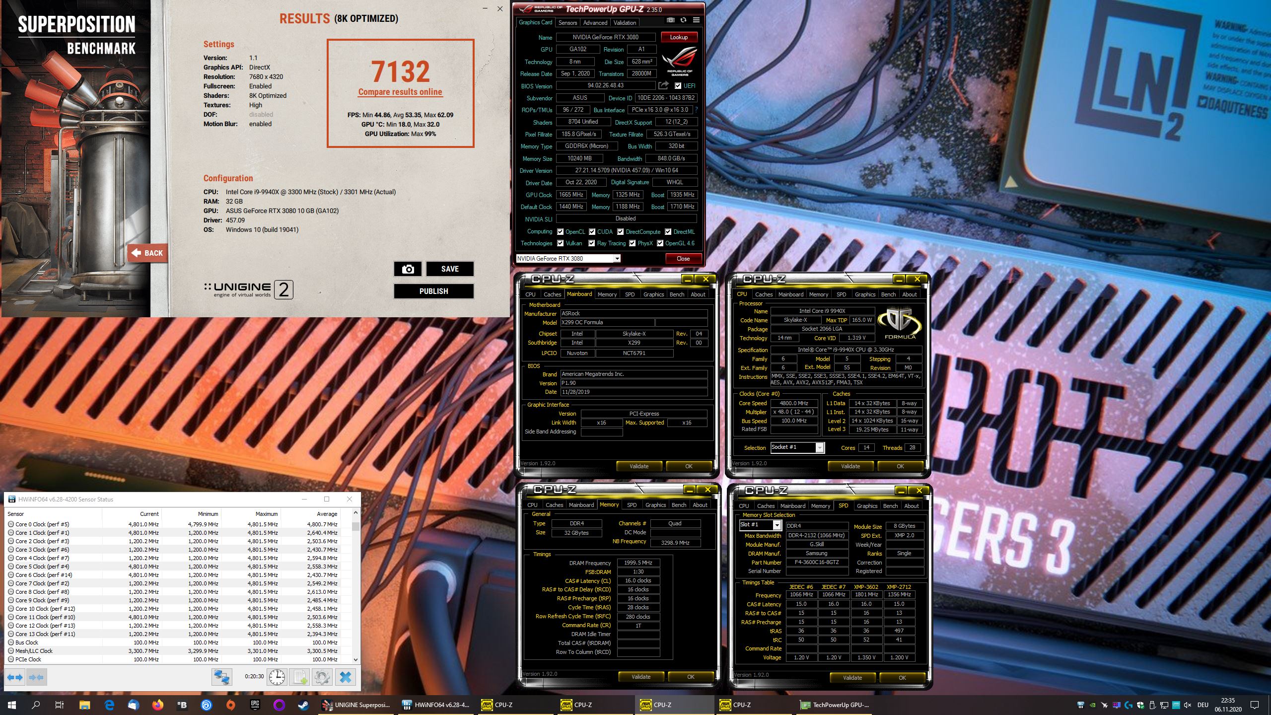
Task: Close HWiNFO sensors with blue X icon
Action: 346,677
